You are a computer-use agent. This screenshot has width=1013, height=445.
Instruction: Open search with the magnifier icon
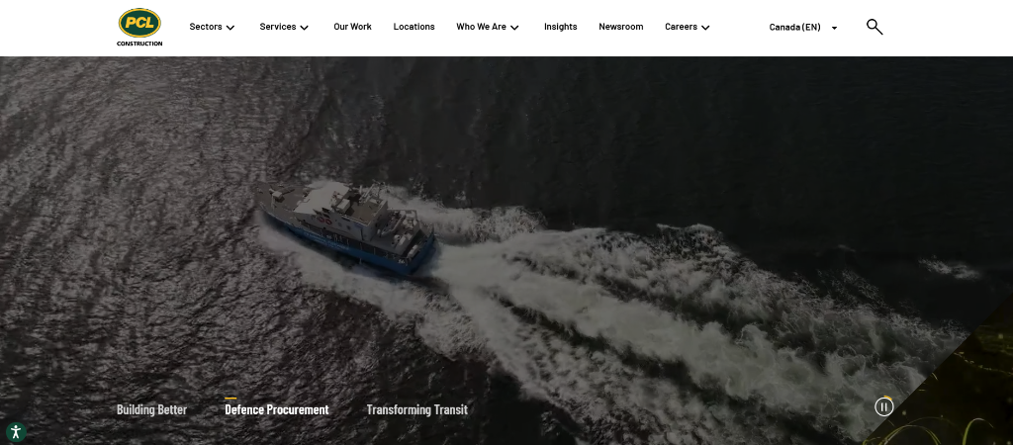pos(874,27)
